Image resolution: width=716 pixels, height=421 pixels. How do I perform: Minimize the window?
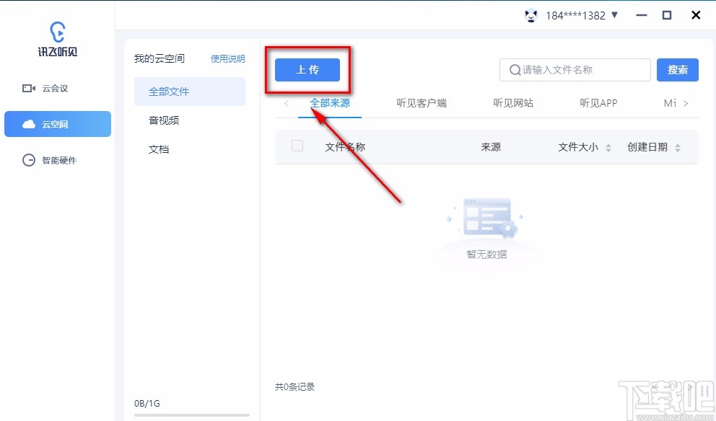click(x=641, y=16)
